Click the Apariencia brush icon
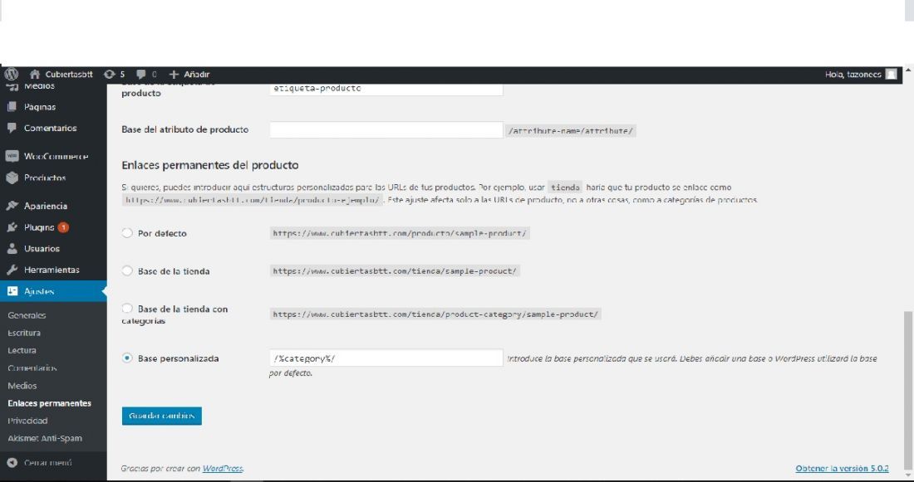914x482 pixels. point(12,206)
